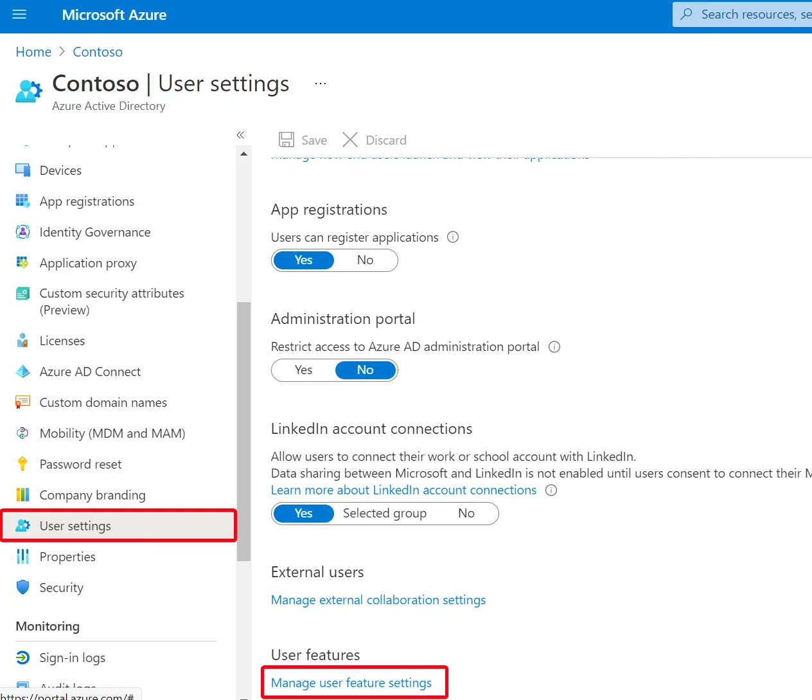Click the Azure Active Directory subtitle

pos(109,106)
